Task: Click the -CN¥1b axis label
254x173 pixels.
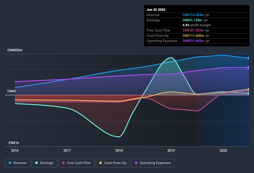Action: pyautogui.click(x=13, y=143)
